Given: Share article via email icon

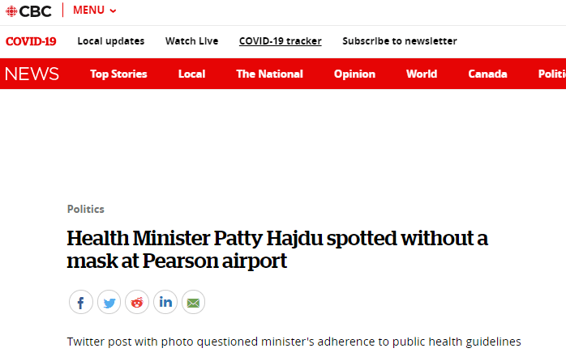Looking at the screenshot, I should [193, 303].
